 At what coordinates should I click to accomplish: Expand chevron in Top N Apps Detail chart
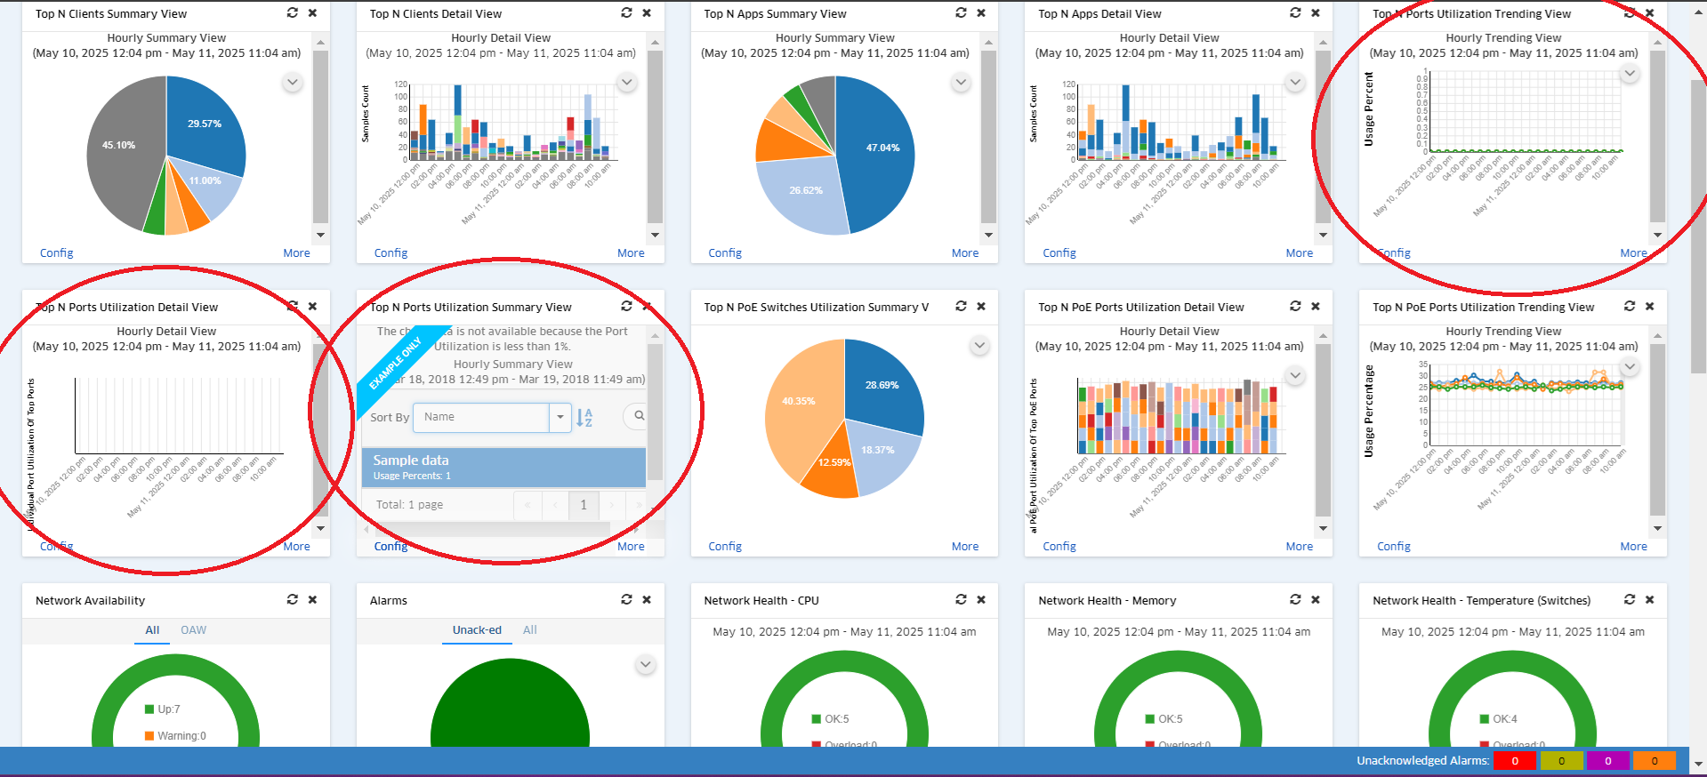pos(1295,83)
